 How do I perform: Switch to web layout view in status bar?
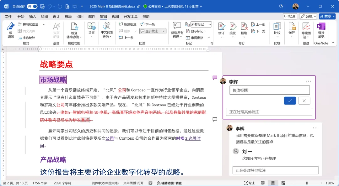click(x=283, y=183)
